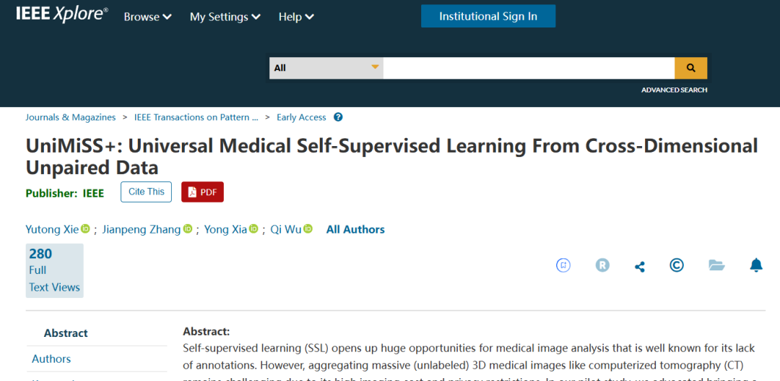Expand the My Settings dropdown
Screen dimensions: 780x381
[x=225, y=17]
